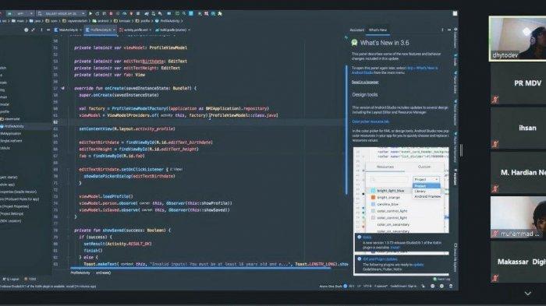Click the override gutter icon beside onCreate

tap(62, 88)
